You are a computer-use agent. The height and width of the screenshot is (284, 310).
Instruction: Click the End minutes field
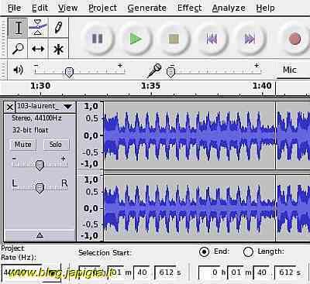pyautogui.click(x=236, y=272)
